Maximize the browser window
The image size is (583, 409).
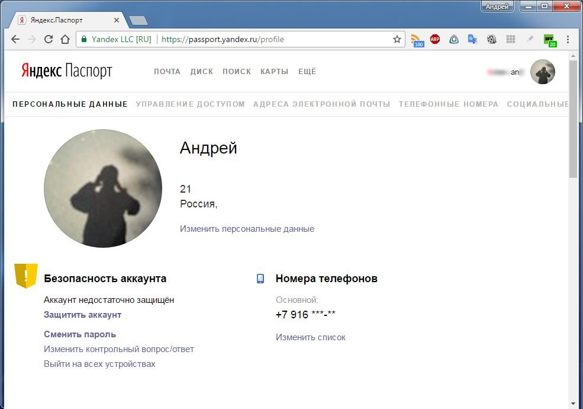coord(545,7)
